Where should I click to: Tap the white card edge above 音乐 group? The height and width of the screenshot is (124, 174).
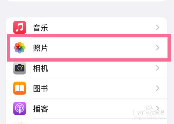coord(87,1)
